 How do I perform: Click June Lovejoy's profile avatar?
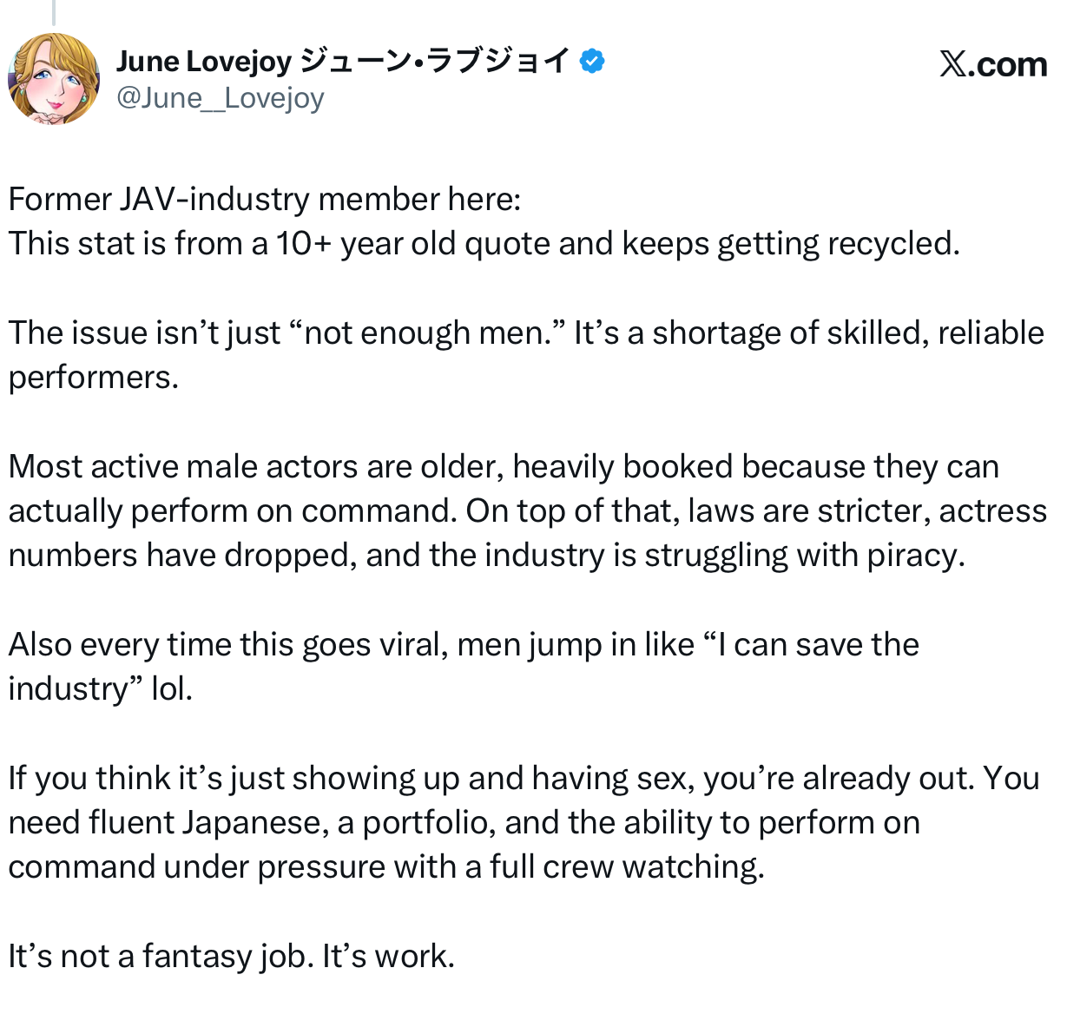point(53,79)
